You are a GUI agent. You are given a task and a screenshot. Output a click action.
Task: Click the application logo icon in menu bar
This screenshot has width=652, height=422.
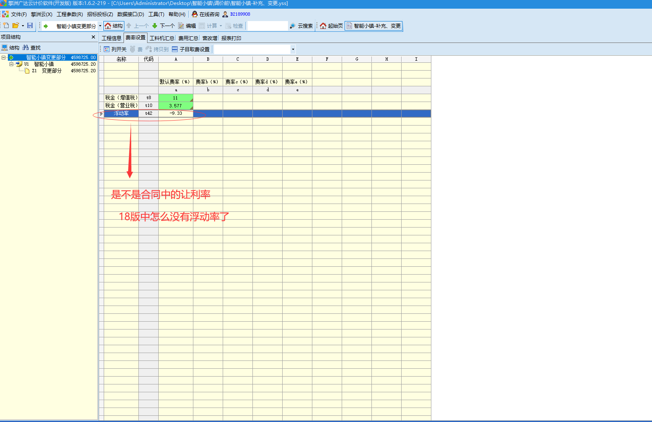pyautogui.click(x=5, y=14)
